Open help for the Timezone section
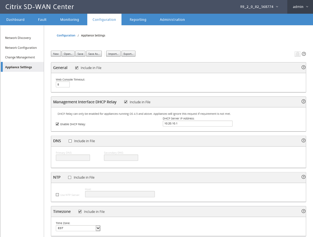This screenshot has width=313, height=237. [303, 211]
